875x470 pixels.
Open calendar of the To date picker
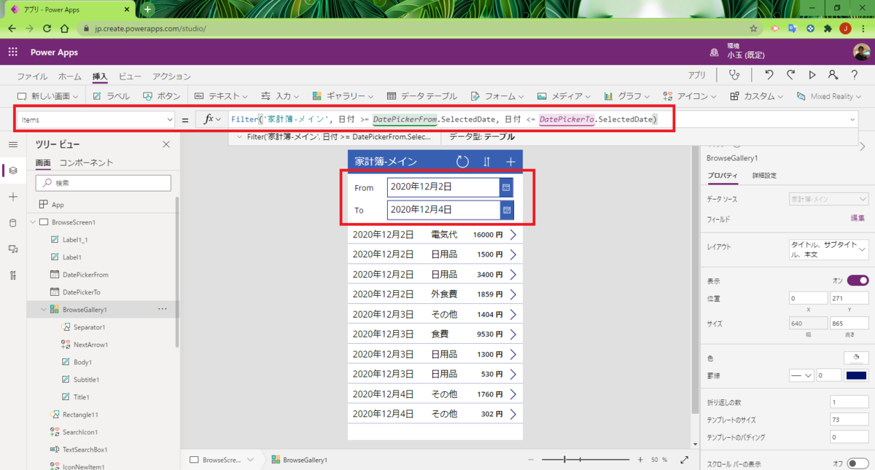coord(507,210)
